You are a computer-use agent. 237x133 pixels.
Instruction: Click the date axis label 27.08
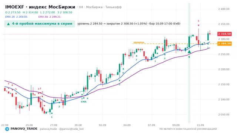tap(54, 125)
